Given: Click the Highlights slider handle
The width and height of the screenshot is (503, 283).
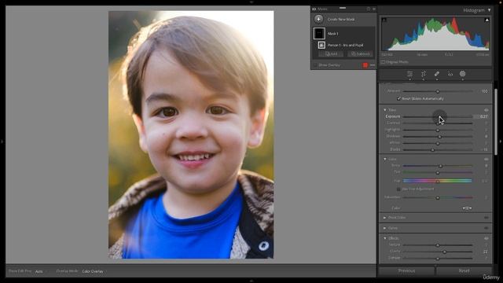Looking at the screenshot, I should 438,130.
